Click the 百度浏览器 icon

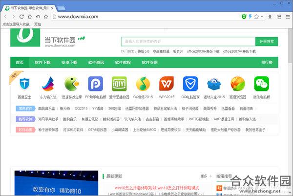(238, 84)
